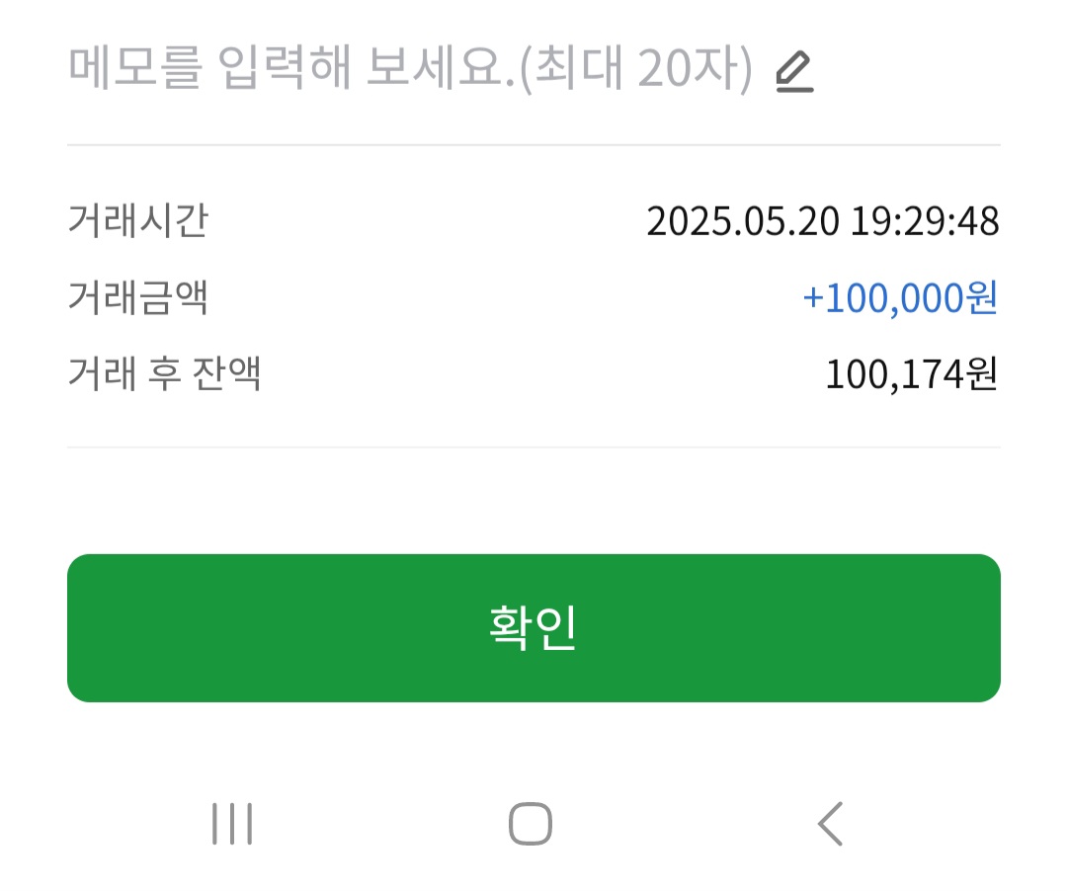The width and height of the screenshot is (1067, 891).
Task: Tap the 100,174원 balance value
Action: 912,374
